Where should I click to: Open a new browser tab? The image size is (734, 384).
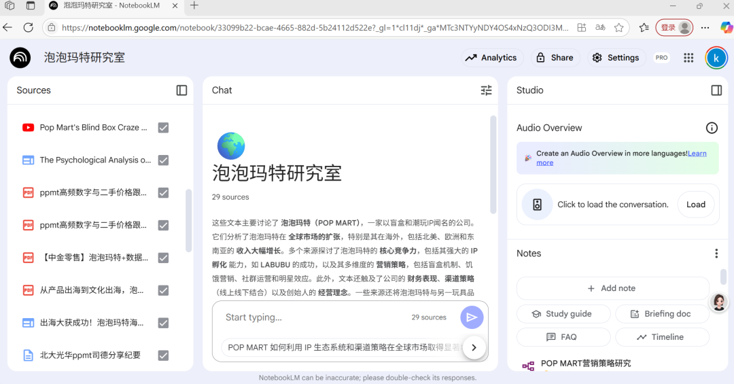(194, 5)
